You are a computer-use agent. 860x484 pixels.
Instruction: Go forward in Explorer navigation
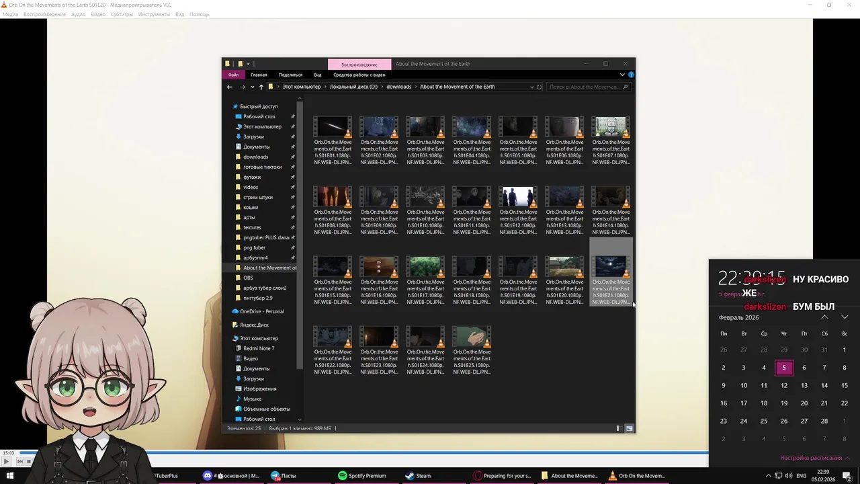pyautogui.click(x=243, y=87)
